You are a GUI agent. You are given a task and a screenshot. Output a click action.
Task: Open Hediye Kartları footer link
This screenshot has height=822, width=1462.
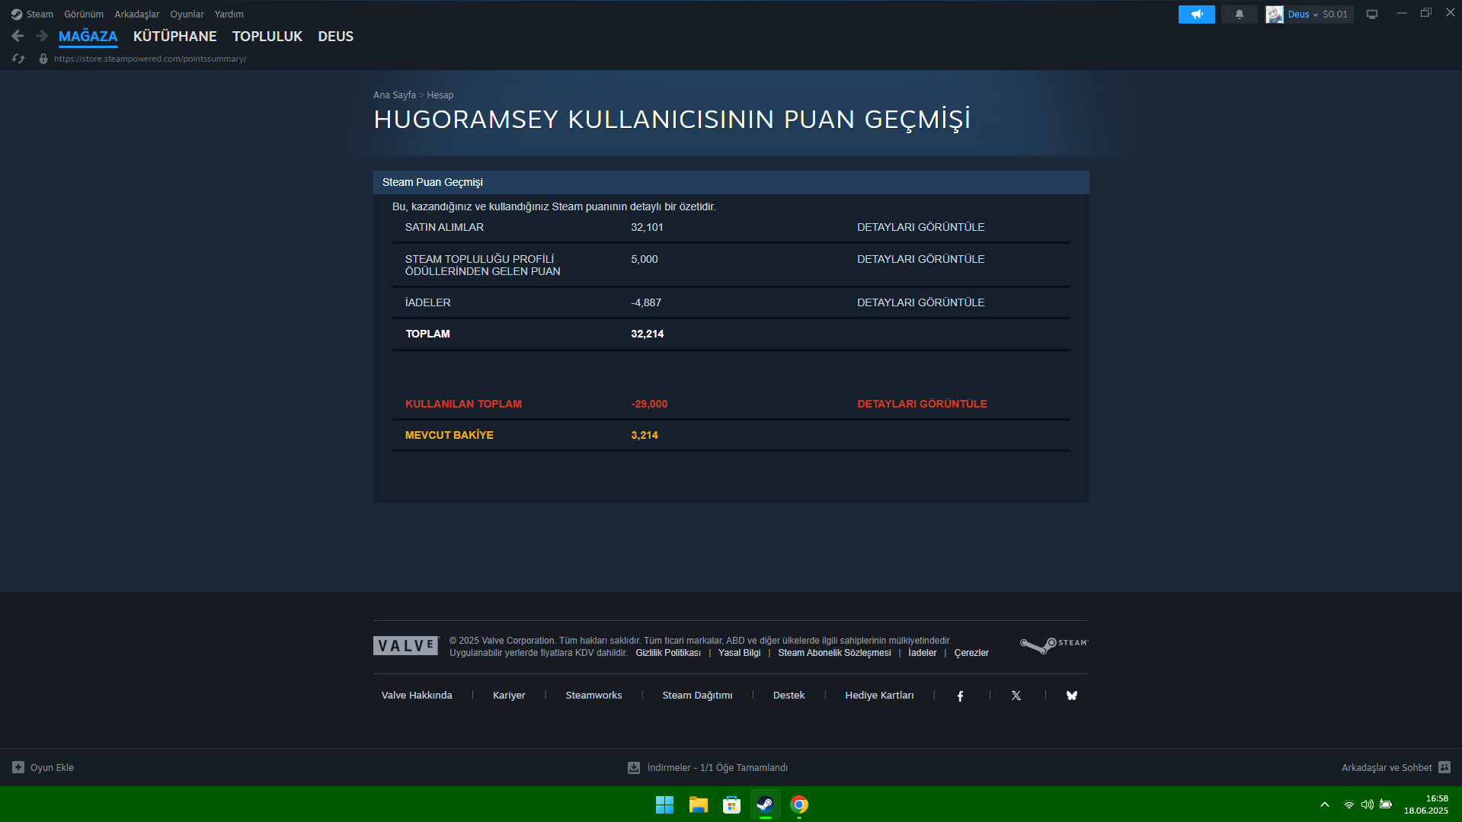pos(879,696)
